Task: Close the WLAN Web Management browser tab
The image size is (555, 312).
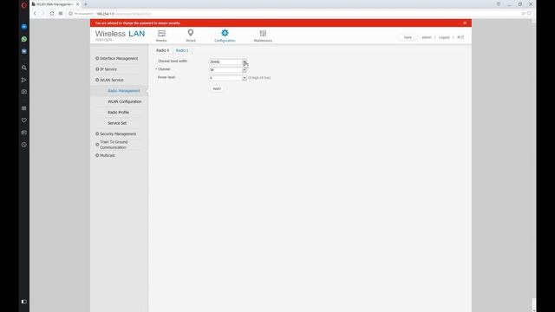Action: (x=77, y=4)
